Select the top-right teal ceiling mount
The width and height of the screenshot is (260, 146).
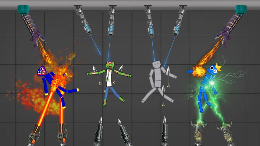(x=241, y=9)
